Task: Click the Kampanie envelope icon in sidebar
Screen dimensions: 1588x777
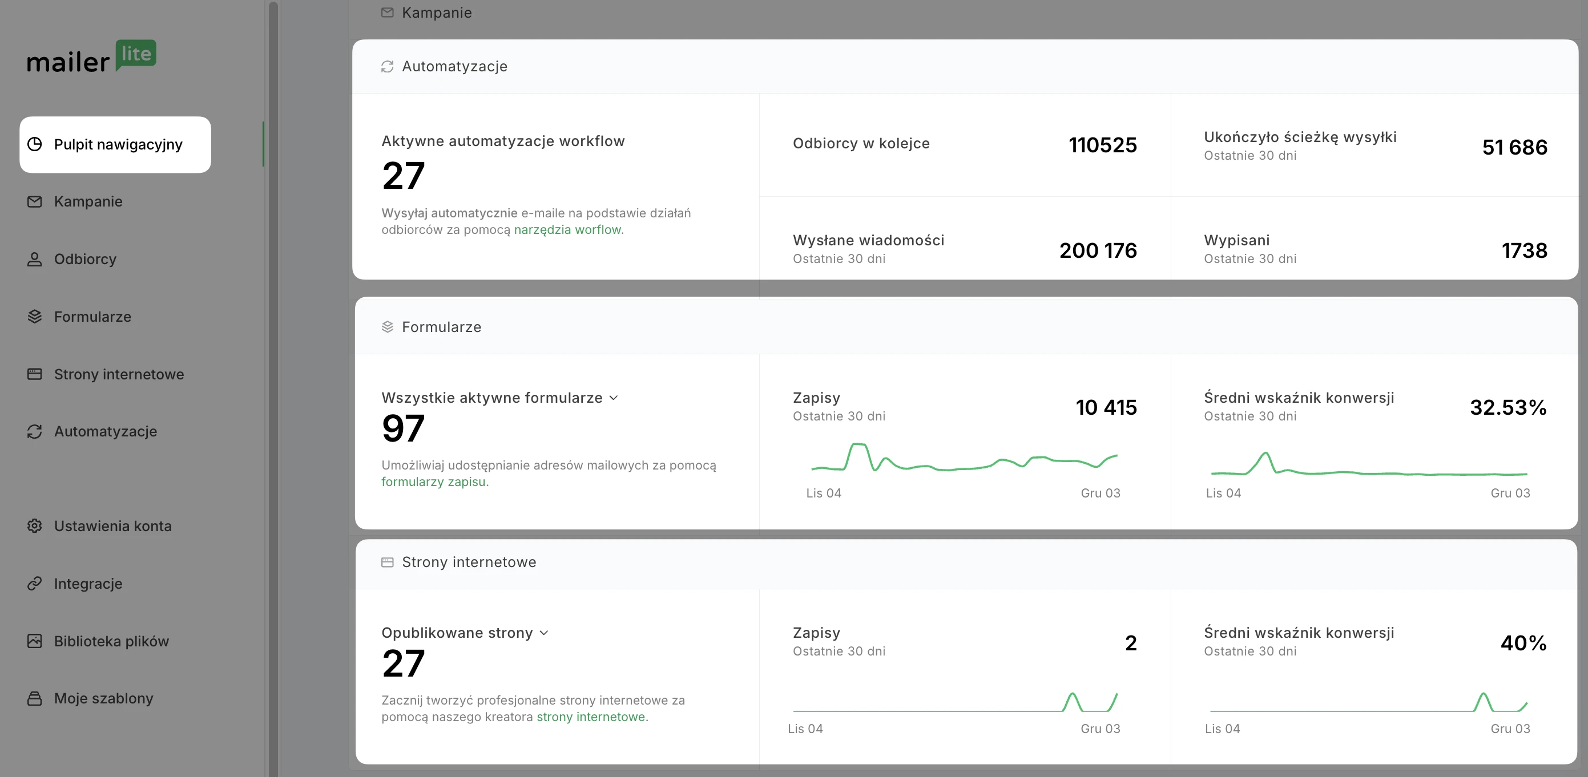Action: click(x=34, y=201)
